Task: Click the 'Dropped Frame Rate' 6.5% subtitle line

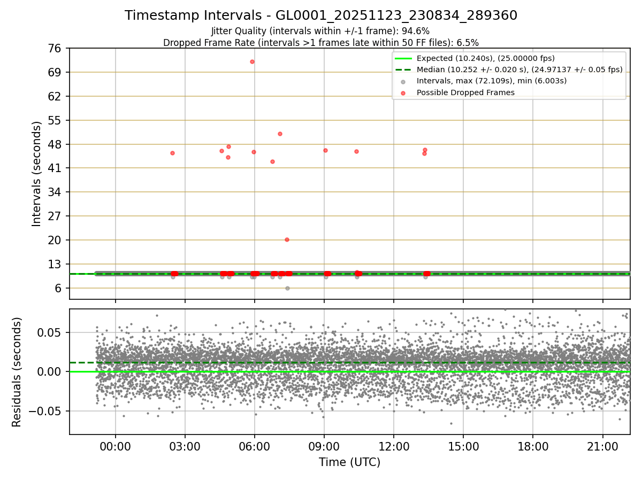Action: tap(321, 42)
